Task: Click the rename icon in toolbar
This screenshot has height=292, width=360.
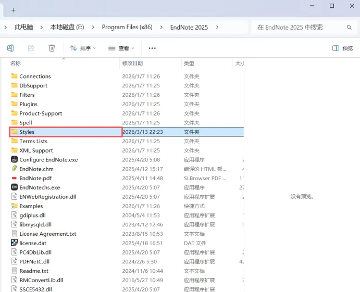Action: 10,48
